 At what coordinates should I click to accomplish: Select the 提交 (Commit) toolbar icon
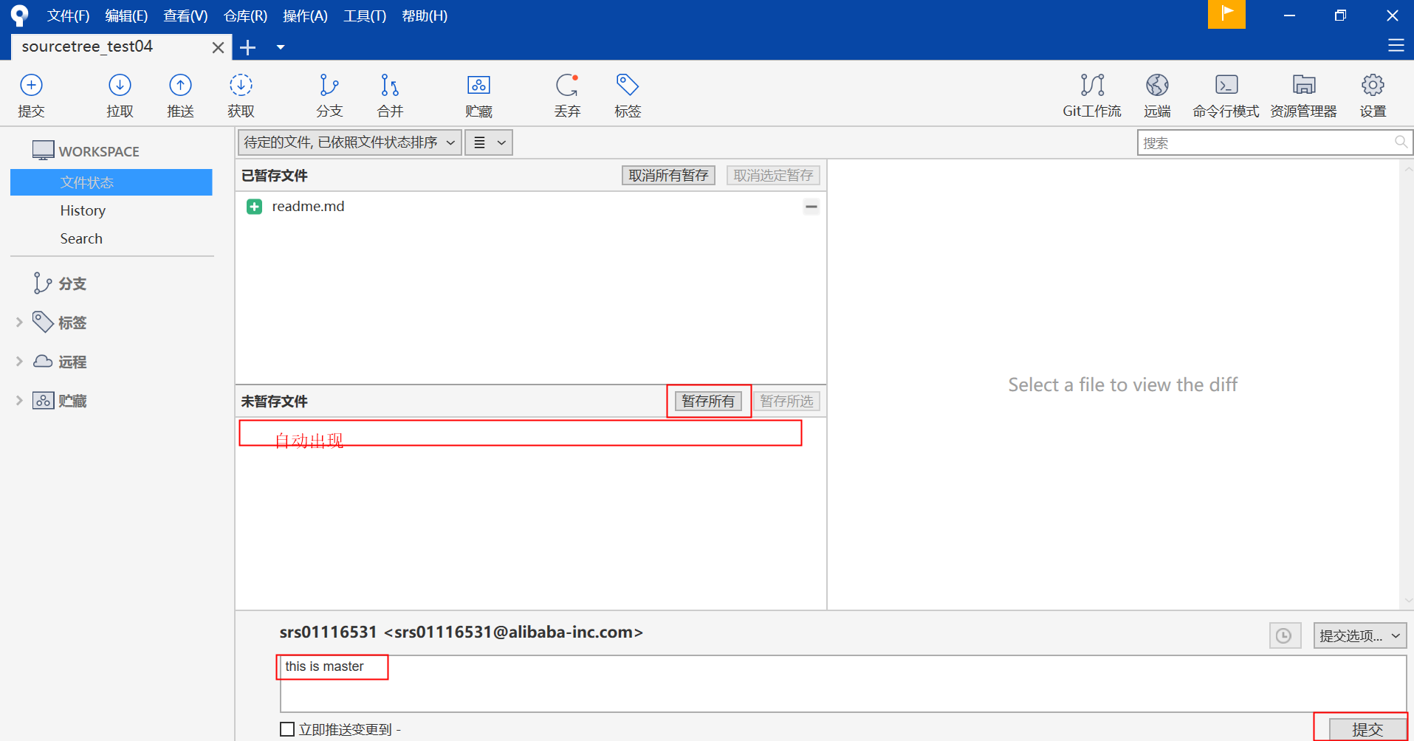coord(30,94)
